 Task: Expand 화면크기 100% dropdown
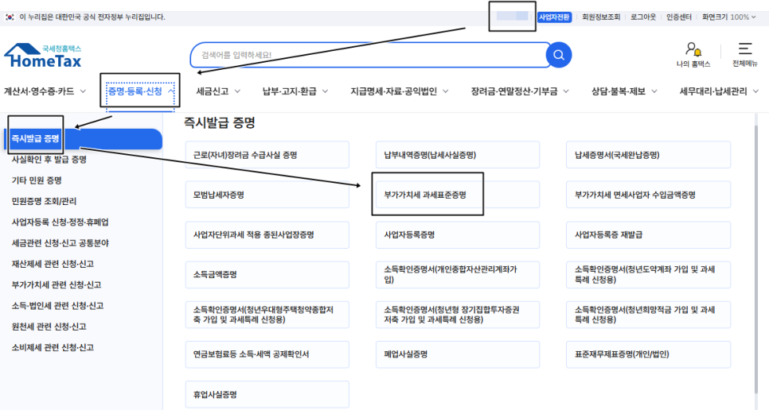coord(728,17)
